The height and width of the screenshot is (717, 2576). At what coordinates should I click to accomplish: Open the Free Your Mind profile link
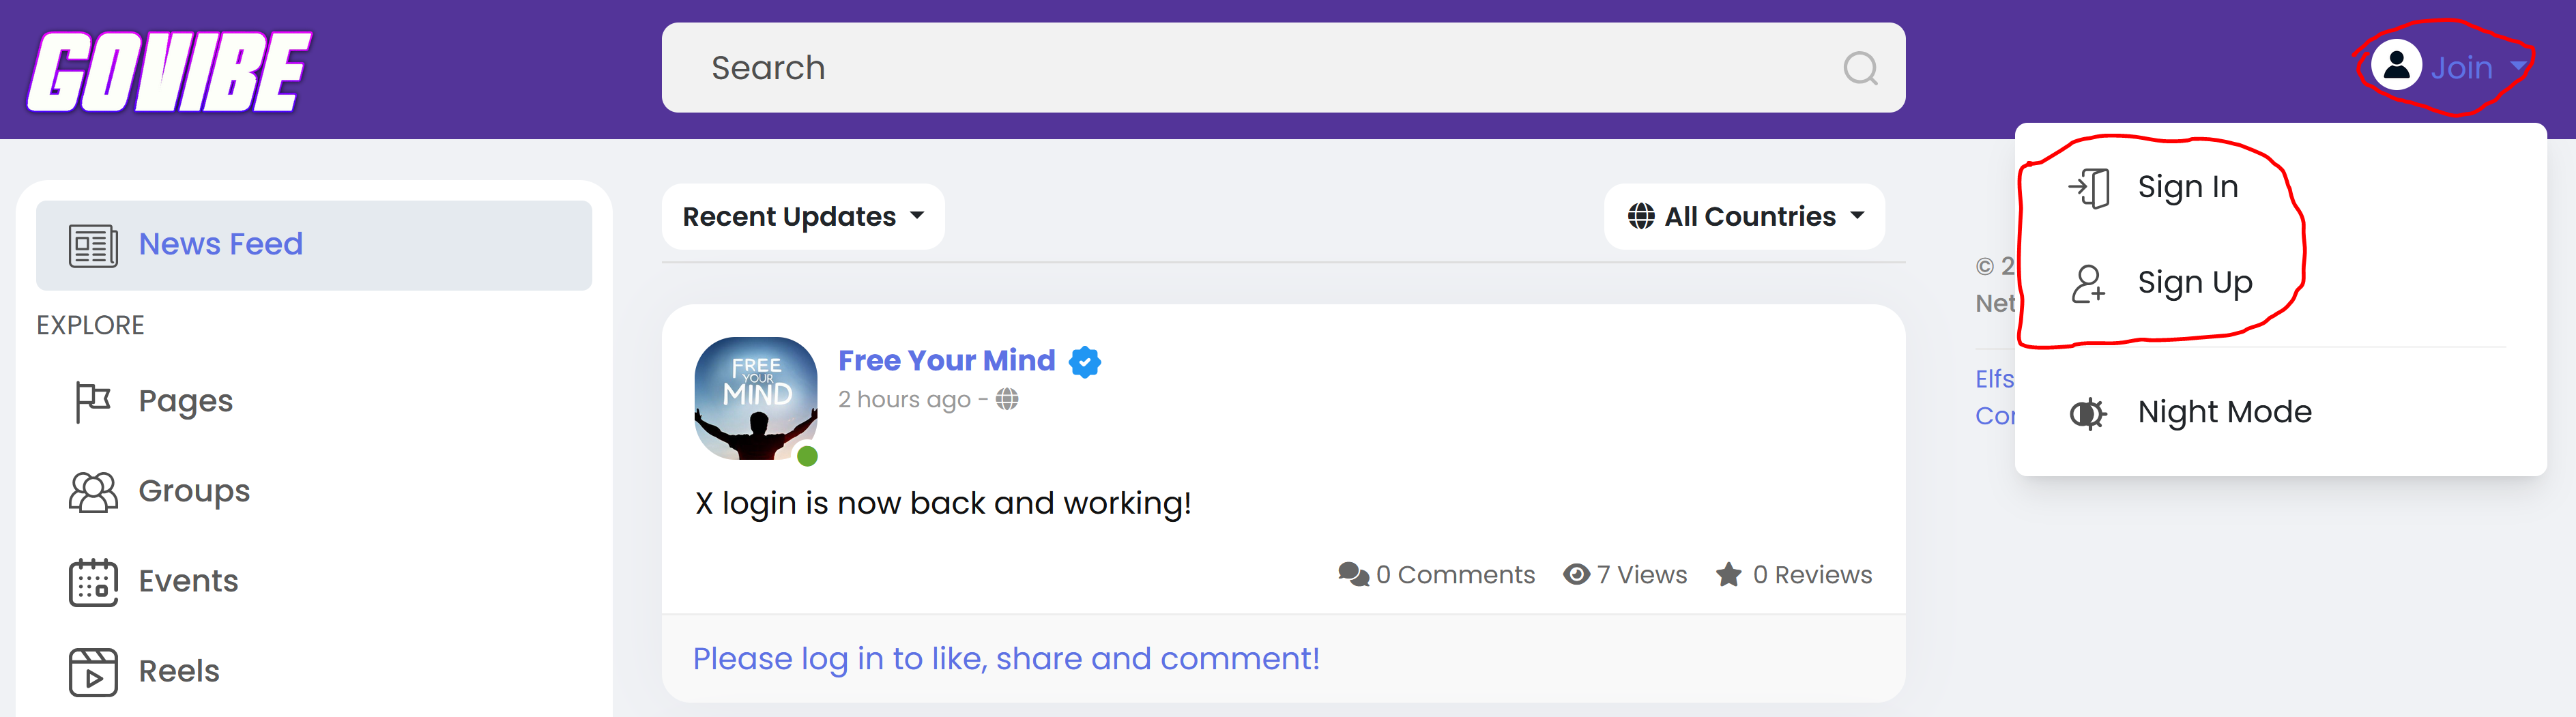click(x=946, y=360)
